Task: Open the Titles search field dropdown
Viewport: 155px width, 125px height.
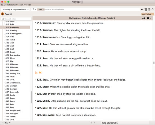Action: point(41,9)
